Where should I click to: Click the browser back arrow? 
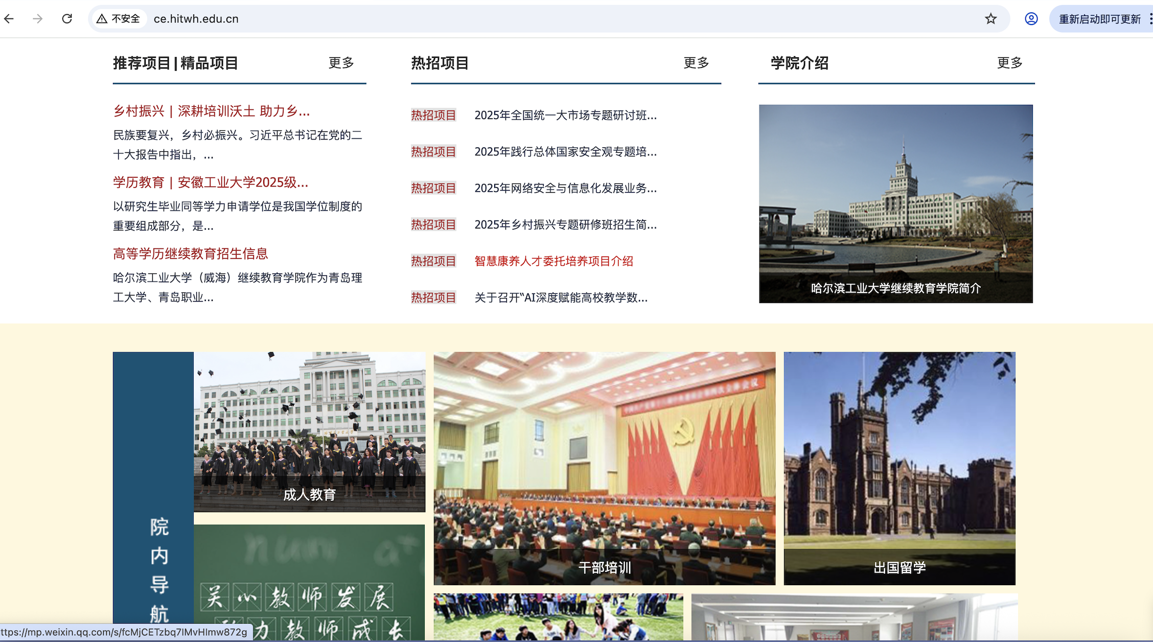point(9,19)
